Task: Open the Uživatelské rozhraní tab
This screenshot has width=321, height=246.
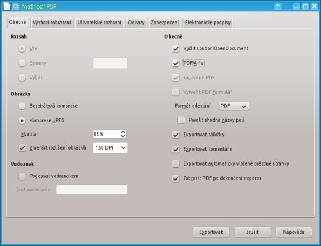Action: 100,23
